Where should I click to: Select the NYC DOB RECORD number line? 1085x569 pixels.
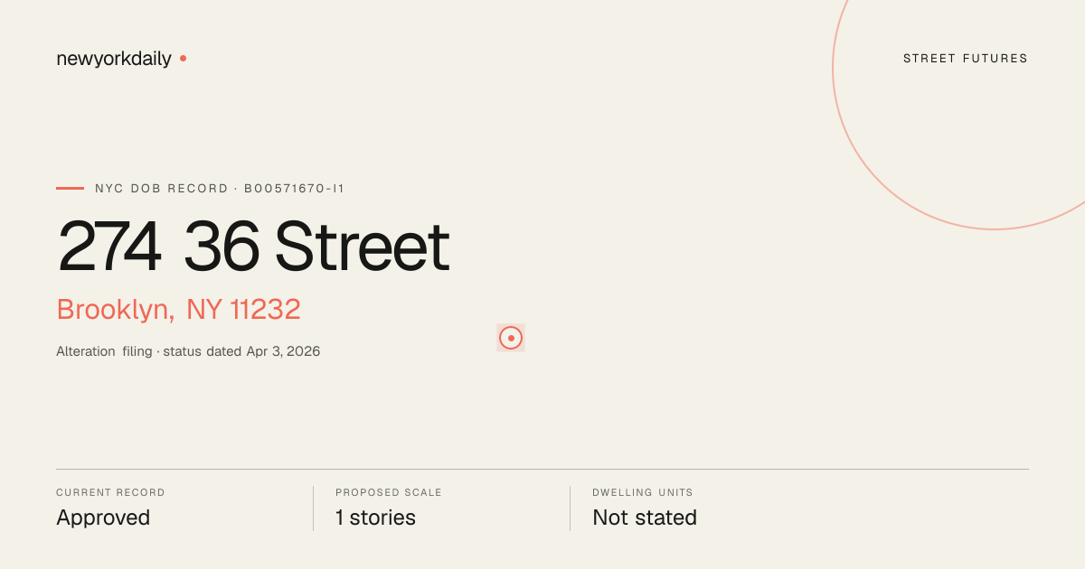pos(220,189)
